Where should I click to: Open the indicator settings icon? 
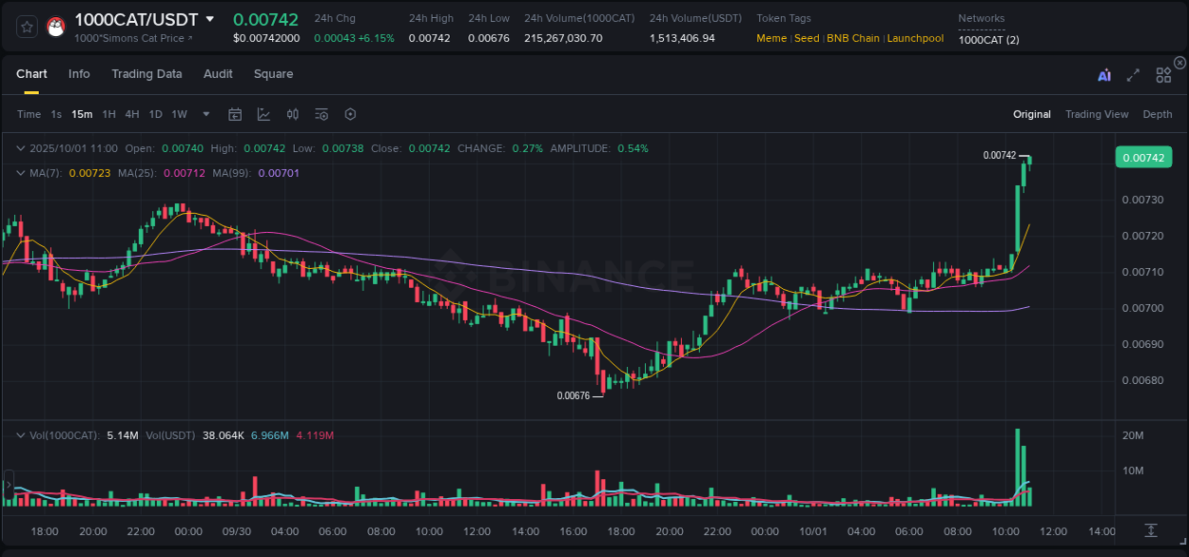322,114
